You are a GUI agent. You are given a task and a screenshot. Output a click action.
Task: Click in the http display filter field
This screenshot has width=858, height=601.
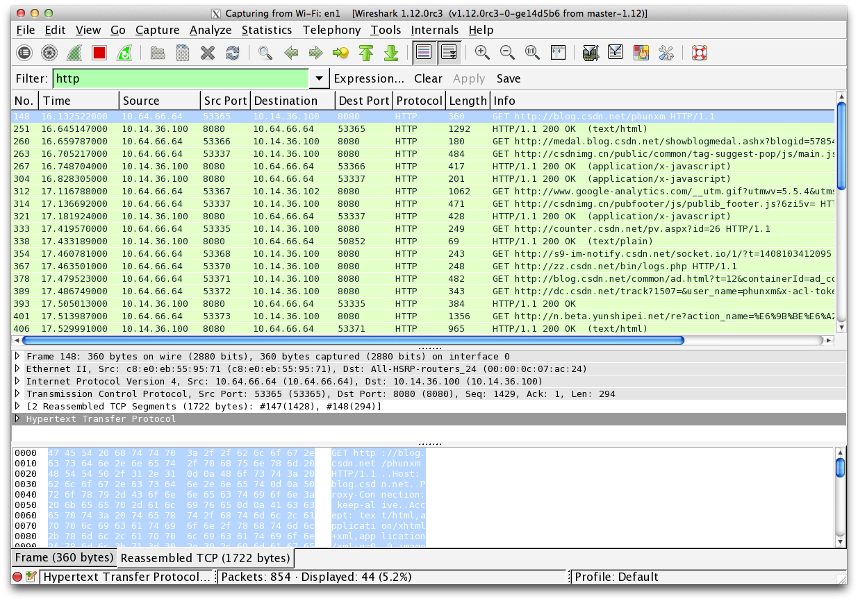click(x=181, y=78)
